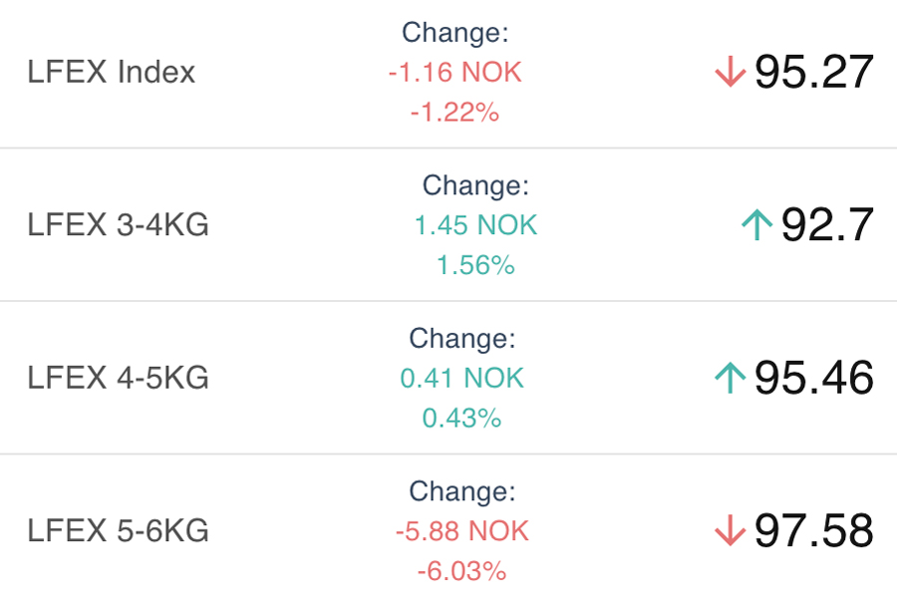The image size is (897, 601).
Task: Click the red down arrow beside 97.58
Action: click(731, 531)
